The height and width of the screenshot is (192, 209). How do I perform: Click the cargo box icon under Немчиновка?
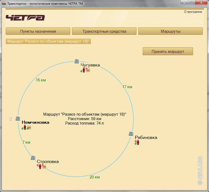(x=29, y=127)
